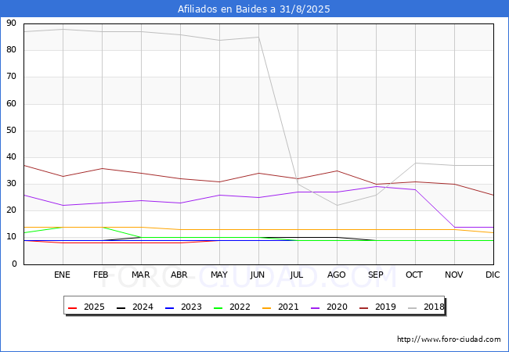Click the 40 value on y-axis
Screen dimensions: 509x352
(12, 157)
